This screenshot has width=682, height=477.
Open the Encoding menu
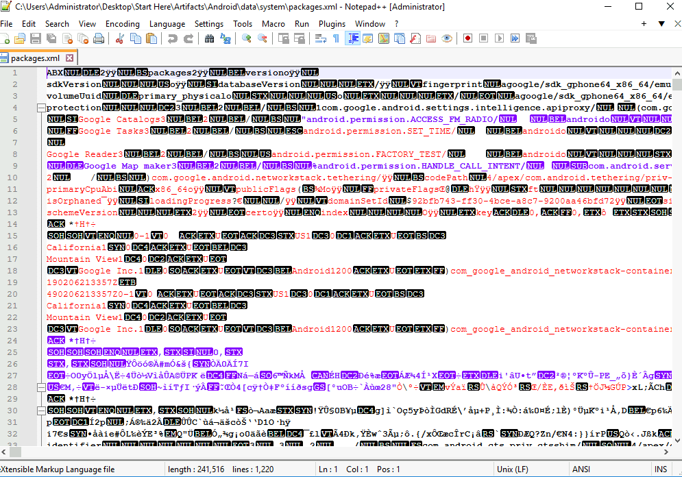[123, 24]
